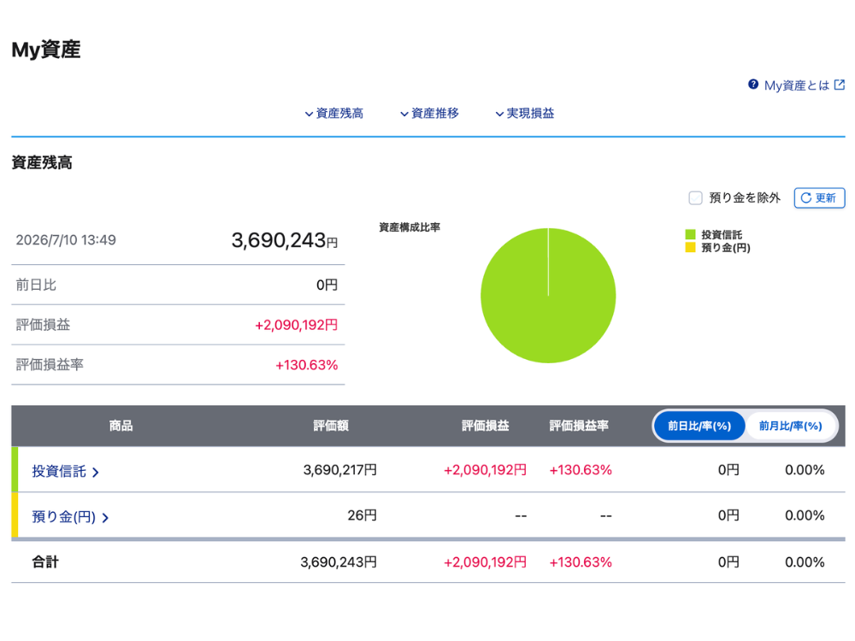This screenshot has height=641, width=855.
Task: Click the yellow 預り金(円) legend swatch
Action: [x=690, y=248]
